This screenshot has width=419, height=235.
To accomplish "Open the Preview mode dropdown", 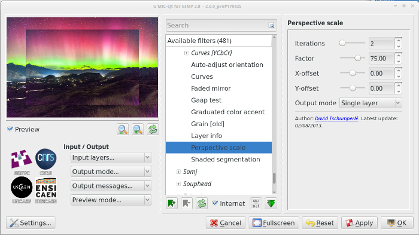I will 111,200.
